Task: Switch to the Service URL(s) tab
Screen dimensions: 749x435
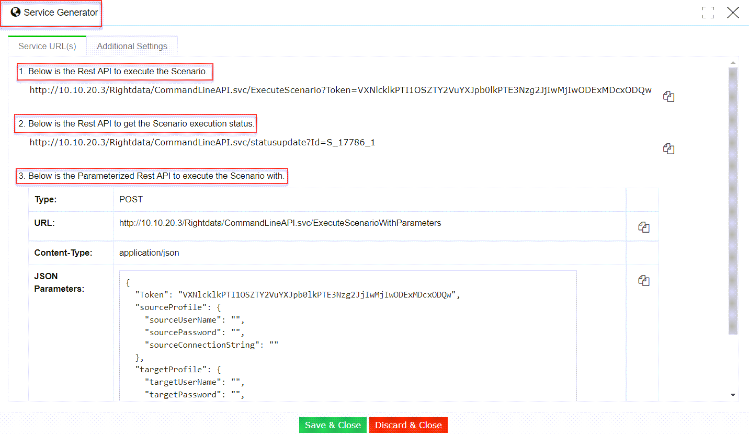Action: click(48, 46)
